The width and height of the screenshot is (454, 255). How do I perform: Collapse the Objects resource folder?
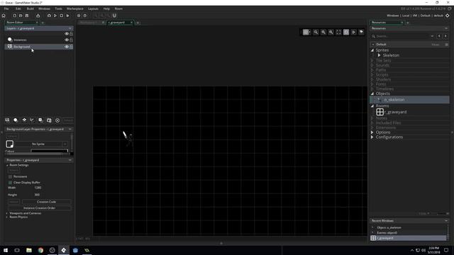(x=372, y=93)
